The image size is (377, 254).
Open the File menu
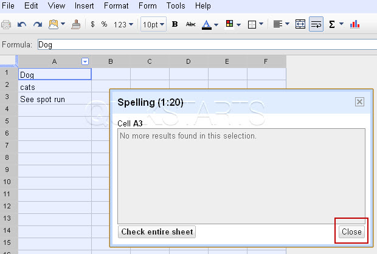[8, 5]
